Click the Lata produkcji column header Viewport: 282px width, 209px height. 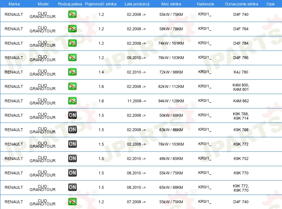137,4
